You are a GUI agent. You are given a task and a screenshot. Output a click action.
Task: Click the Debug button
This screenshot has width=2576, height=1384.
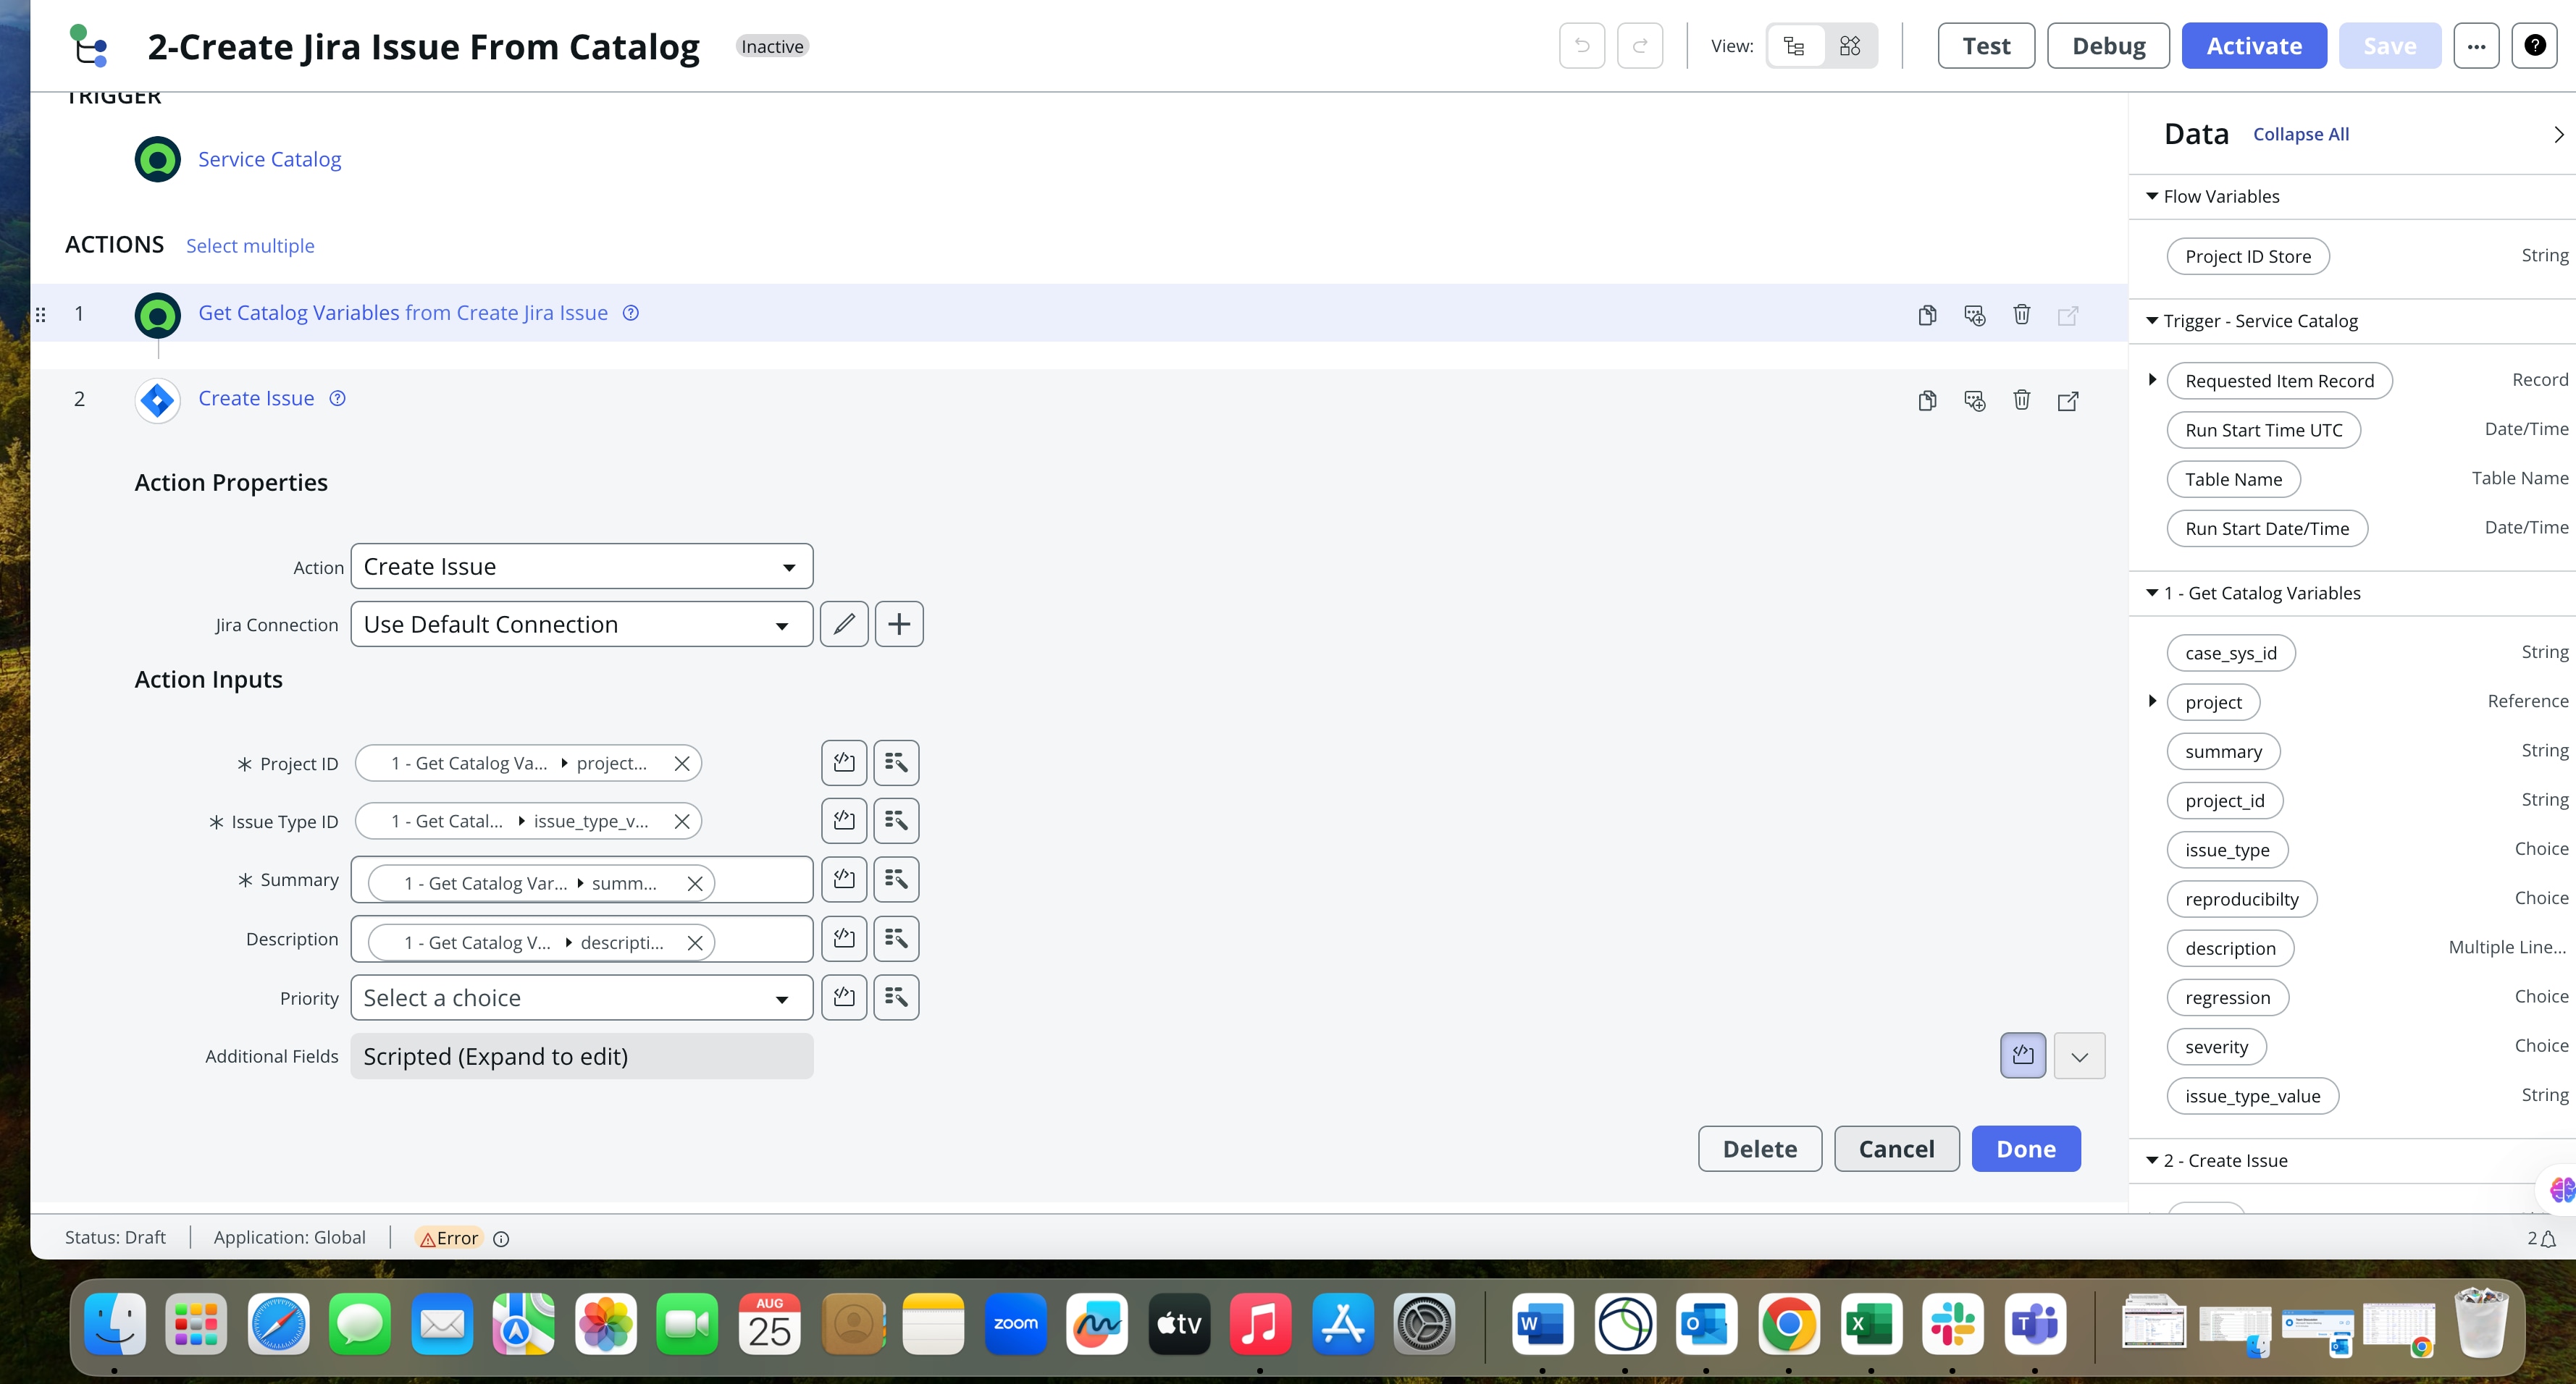2109,46
